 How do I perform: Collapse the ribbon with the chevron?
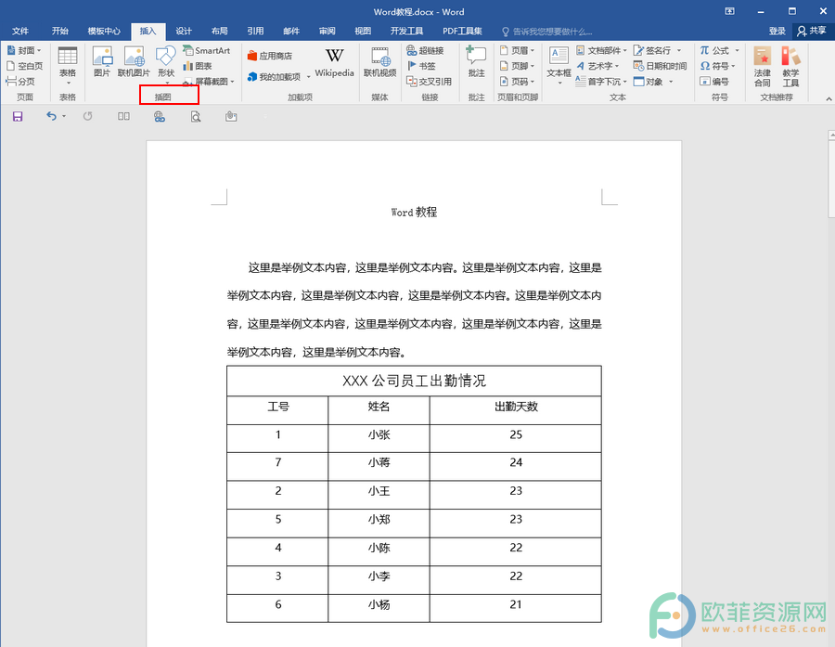(829, 98)
